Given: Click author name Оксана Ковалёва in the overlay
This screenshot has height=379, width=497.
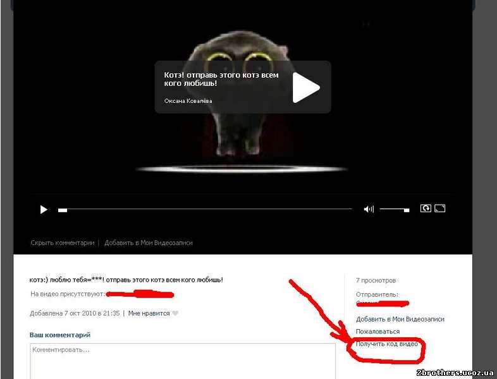Looking at the screenshot, I should tap(188, 101).
